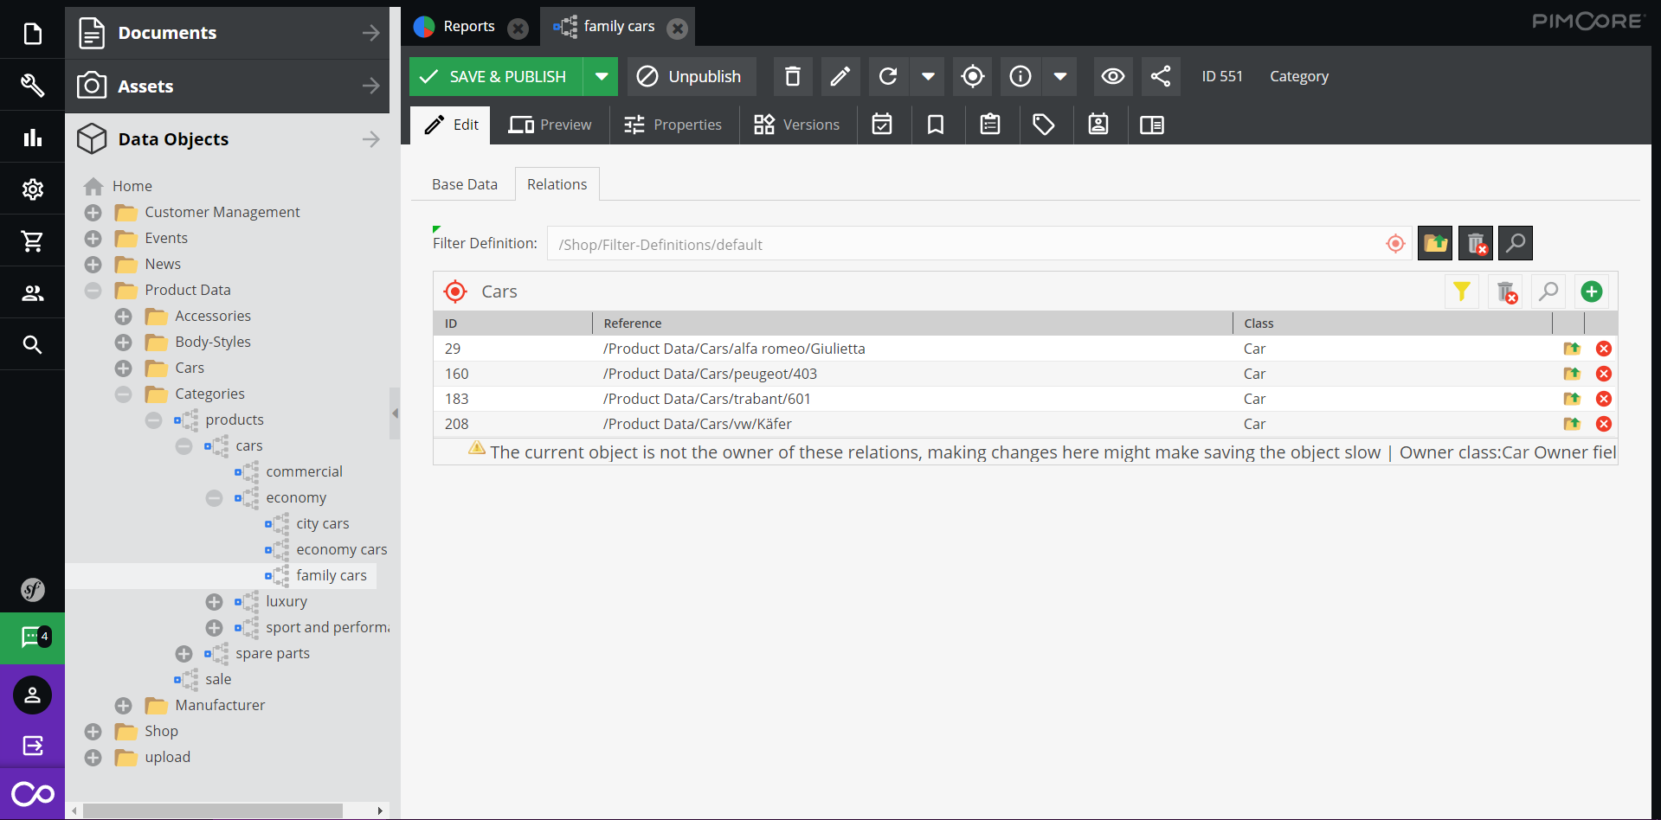Delete object with trash toolbar icon
The height and width of the screenshot is (820, 1661).
click(x=792, y=76)
